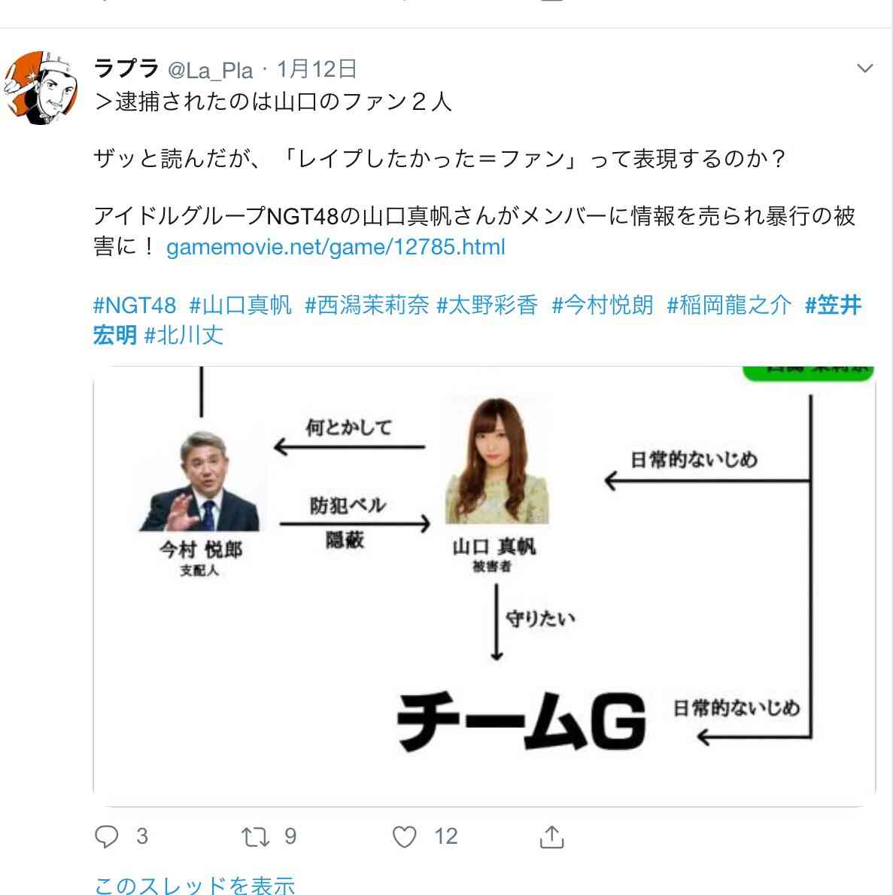
Task: Open the #太野彩香 hashtag
Action: click(x=487, y=306)
